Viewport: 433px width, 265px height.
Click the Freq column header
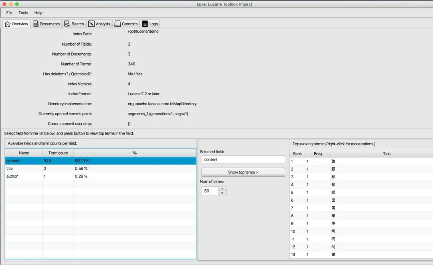click(x=318, y=154)
